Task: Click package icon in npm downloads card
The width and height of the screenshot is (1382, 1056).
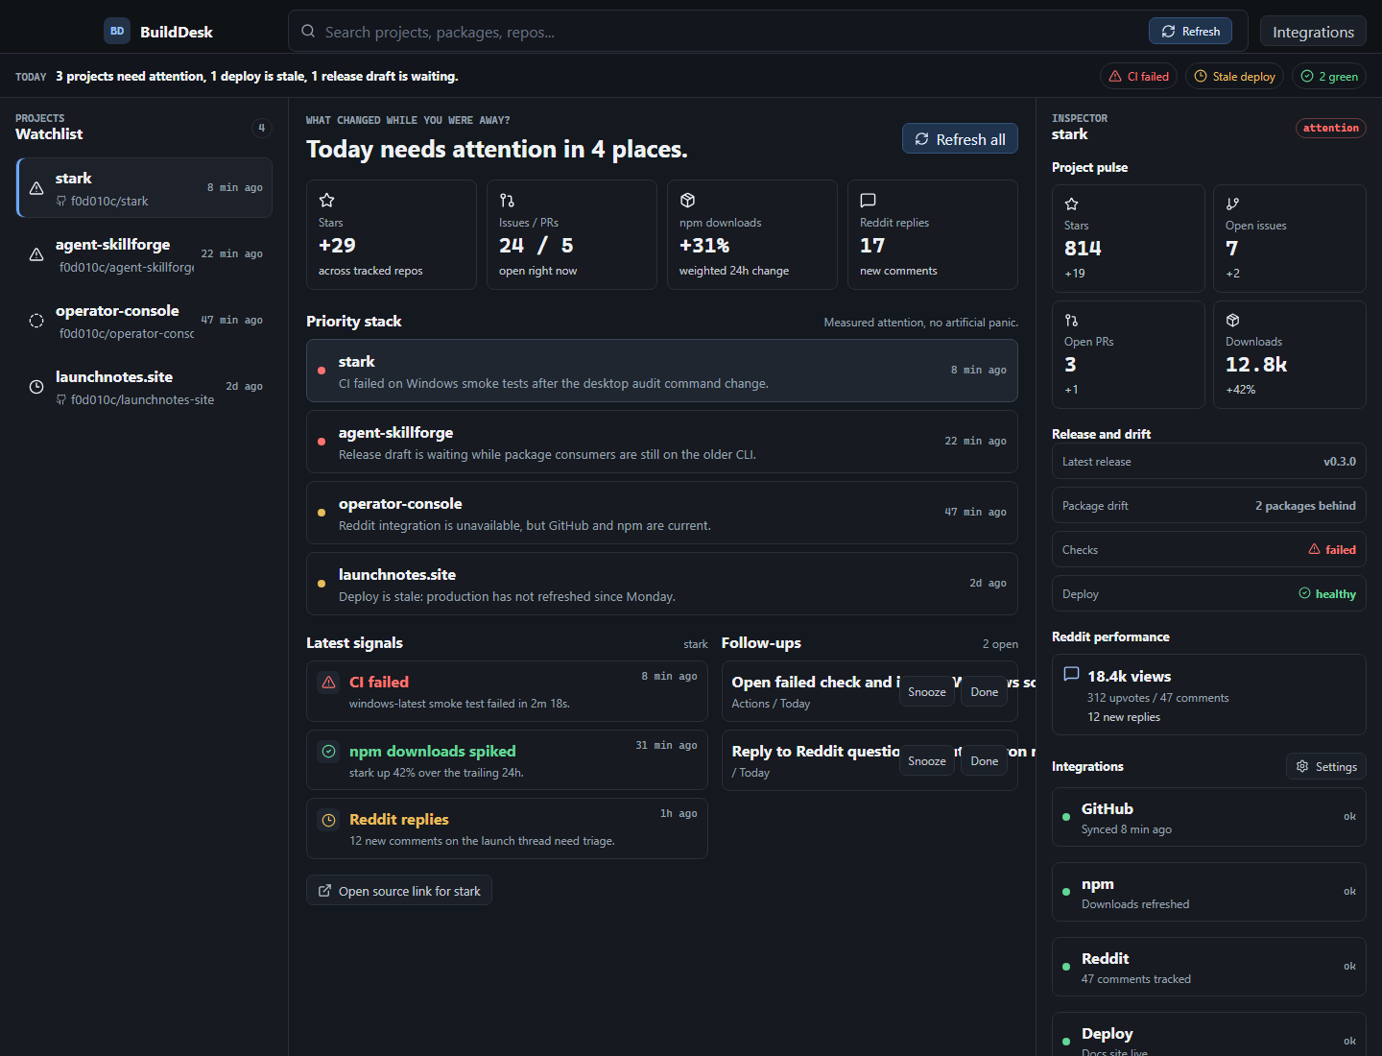Action: (687, 200)
